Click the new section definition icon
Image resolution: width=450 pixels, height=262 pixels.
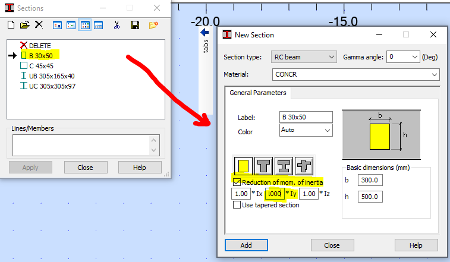(11, 25)
